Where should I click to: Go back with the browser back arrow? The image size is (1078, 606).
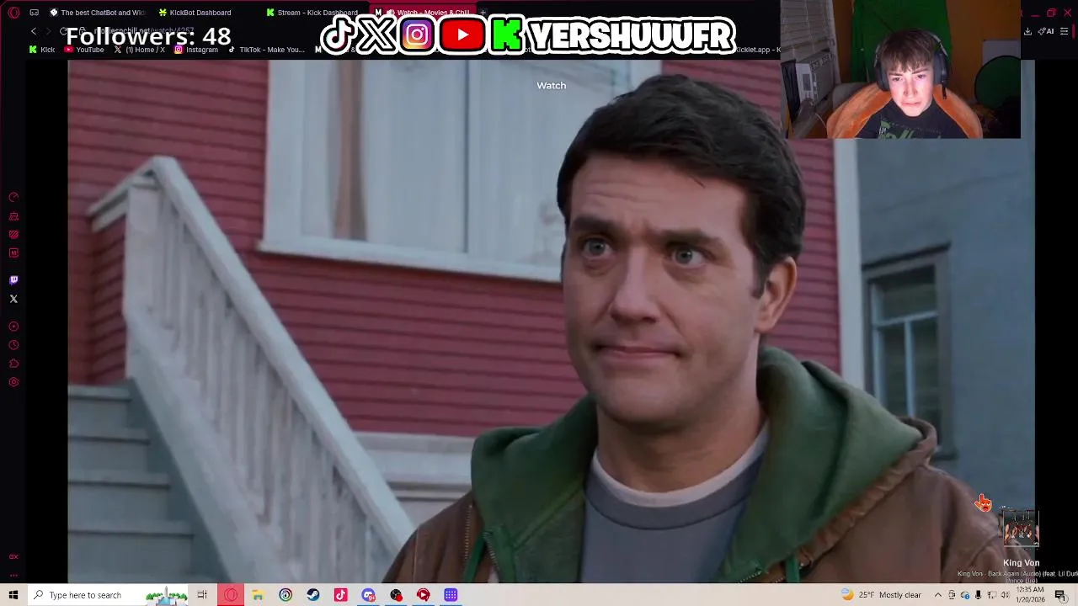34,31
